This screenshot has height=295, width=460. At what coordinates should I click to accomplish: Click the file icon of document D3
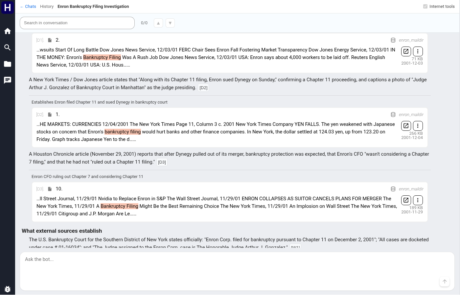pos(50,189)
